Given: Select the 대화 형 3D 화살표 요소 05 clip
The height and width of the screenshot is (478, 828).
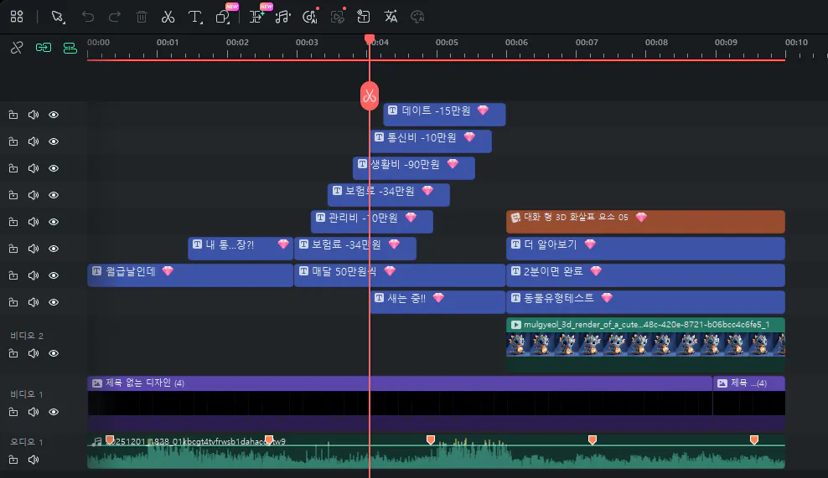Looking at the screenshot, I should pyautogui.click(x=645, y=222).
